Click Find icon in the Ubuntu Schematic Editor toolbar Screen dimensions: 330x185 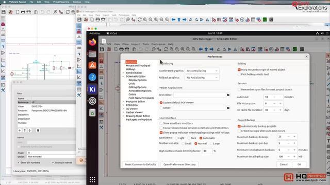point(154,49)
